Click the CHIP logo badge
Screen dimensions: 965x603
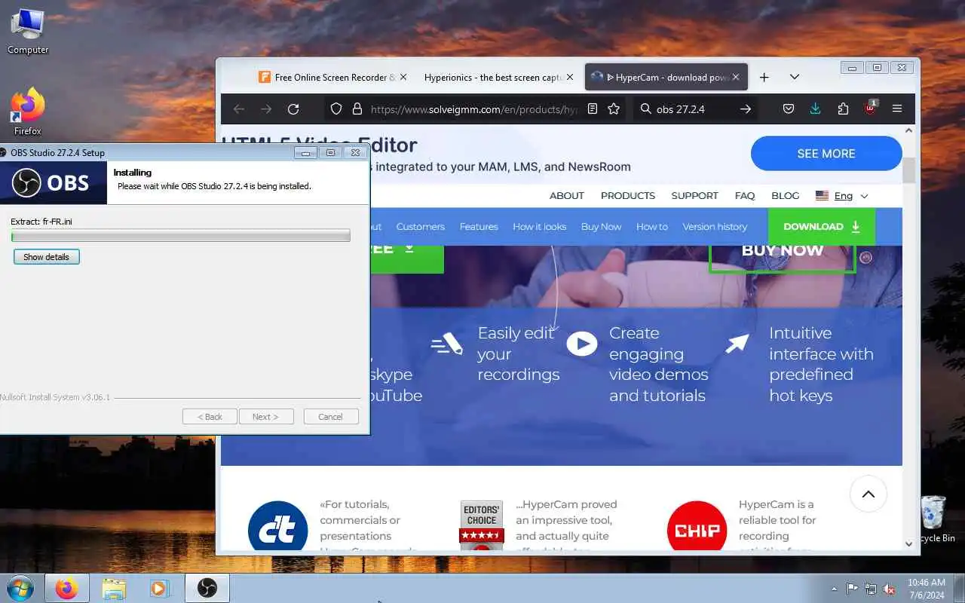[697, 526]
